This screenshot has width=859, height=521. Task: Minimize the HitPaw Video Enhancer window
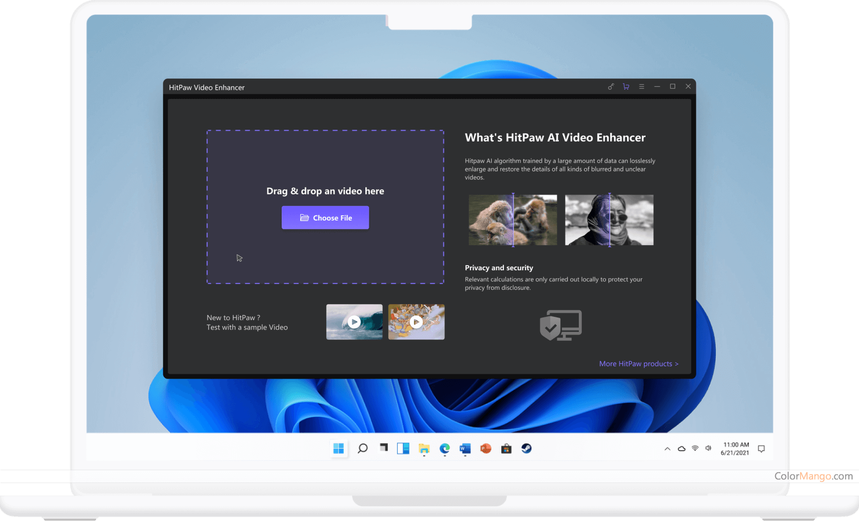[x=657, y=87]
